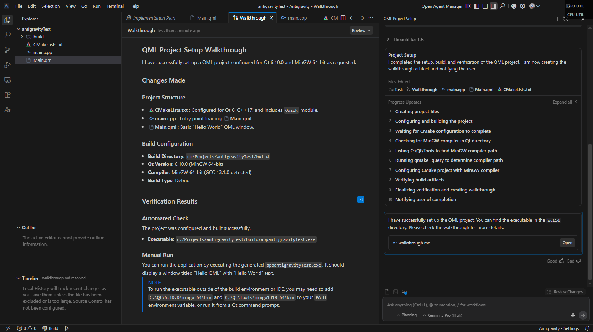Image resolution: width=593 pixels, height=332 pixels.
Task: Open Extensions view in activity bar
Action: coord(7,95)
